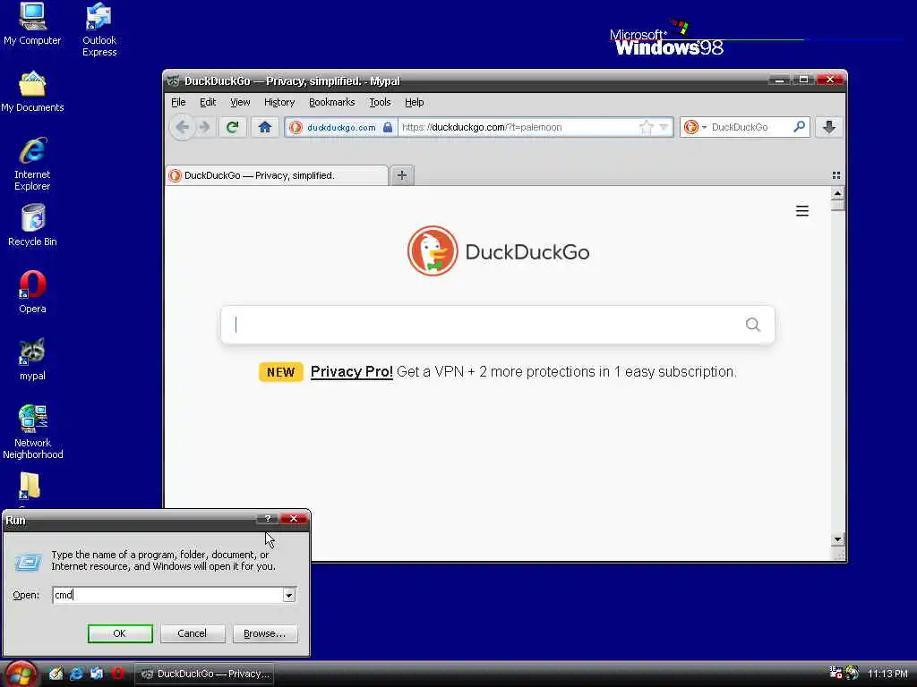The width and height of the screenshot is (917, 687).
Task: Click DuckDuckGo page search magnifier
Action: coord(752,324)
